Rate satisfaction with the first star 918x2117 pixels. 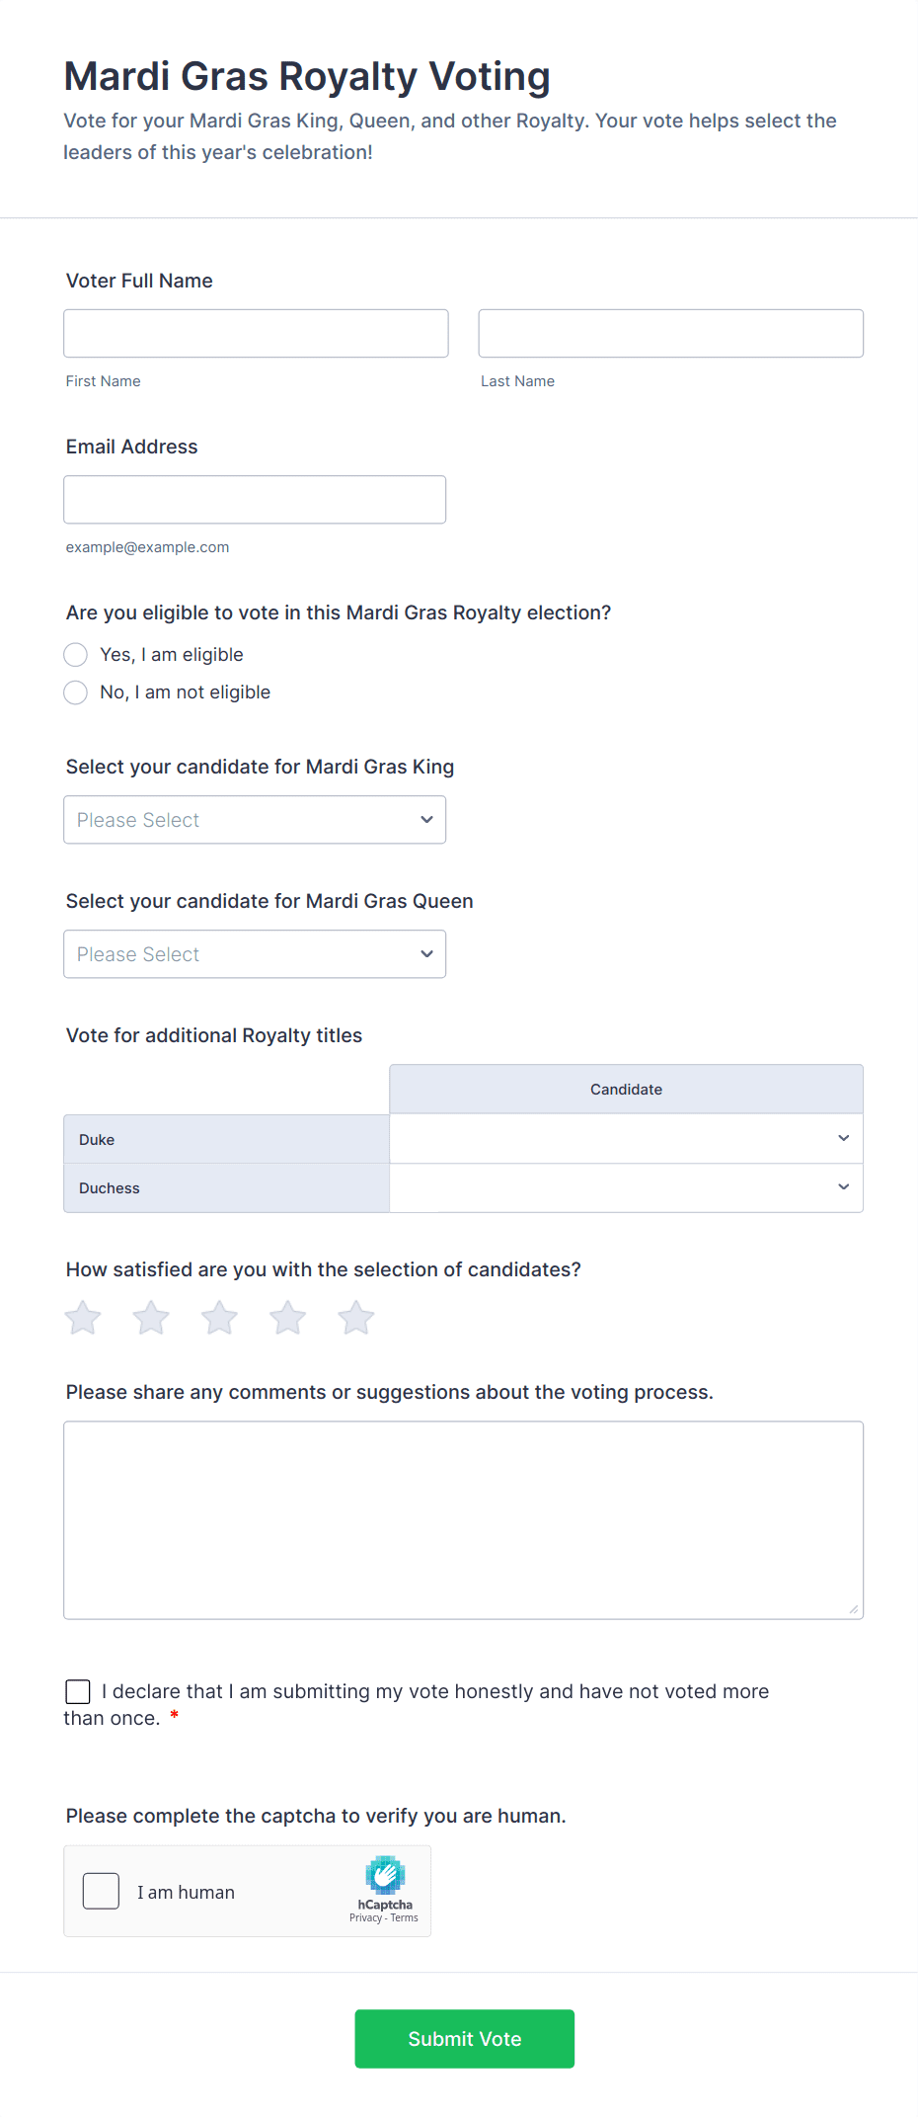pos(83,1318)
